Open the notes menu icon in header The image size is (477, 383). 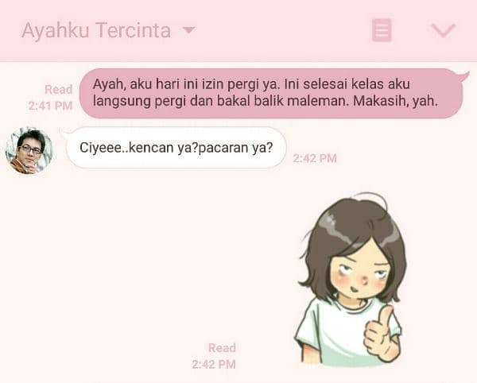pyautogui.click(x=382, y=29)
